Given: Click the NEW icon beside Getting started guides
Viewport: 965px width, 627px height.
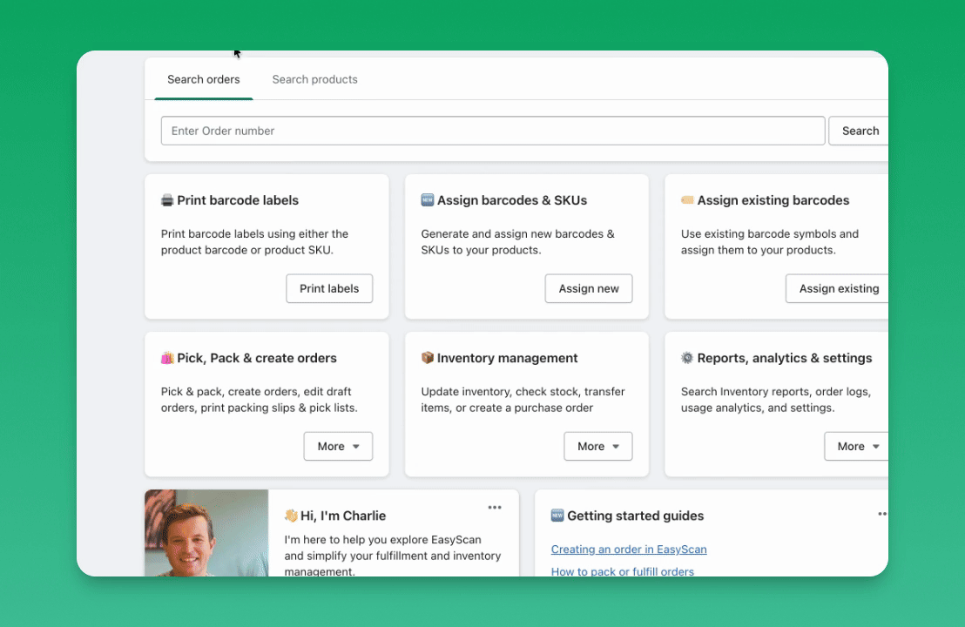Looking at the screenshot, I should point(557,516).
